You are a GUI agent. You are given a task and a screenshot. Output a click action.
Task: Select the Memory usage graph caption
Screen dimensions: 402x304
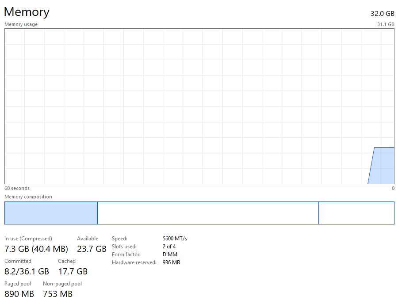coord(21,24)
